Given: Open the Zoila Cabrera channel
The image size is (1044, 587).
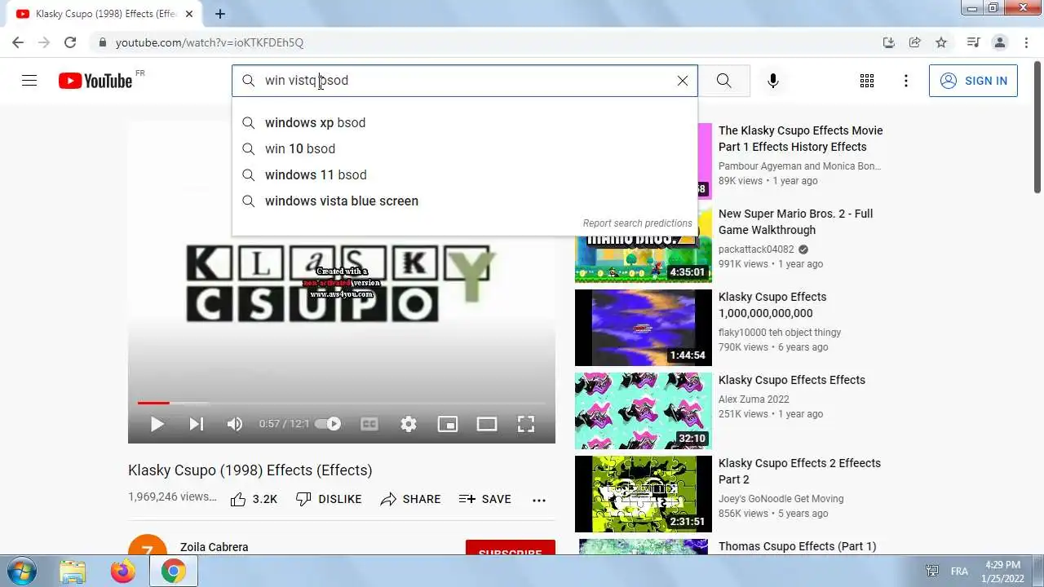Looking at the screenshot, I should (215, 547).
